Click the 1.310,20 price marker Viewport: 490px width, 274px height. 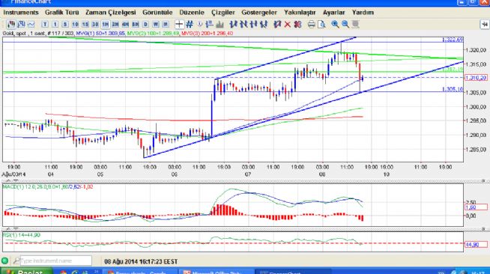pos(476,78)
